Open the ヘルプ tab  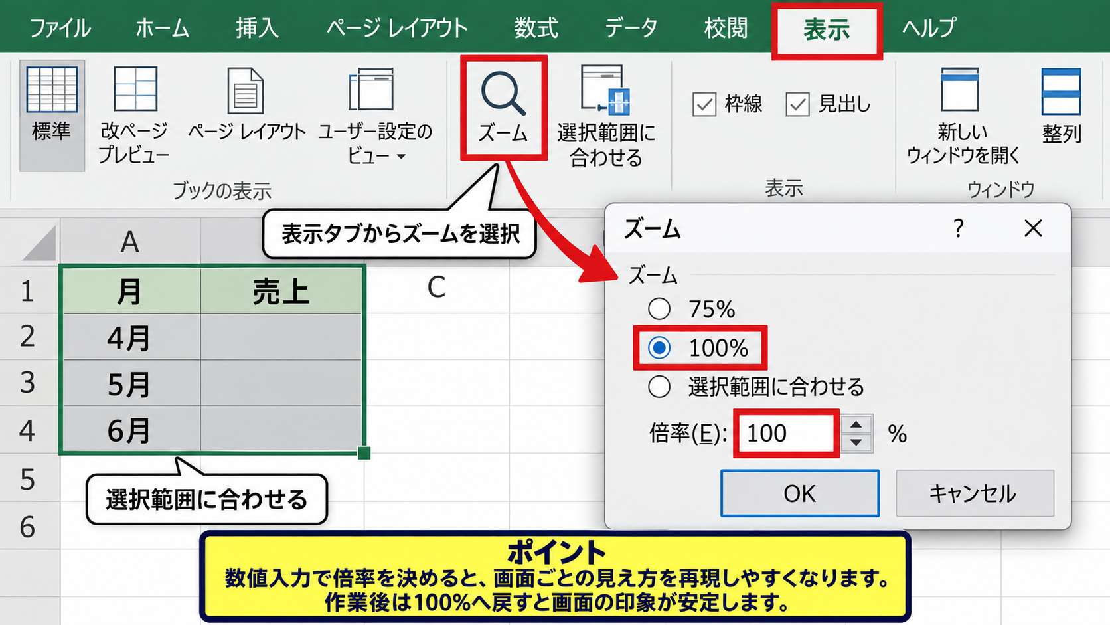(929, 28)
